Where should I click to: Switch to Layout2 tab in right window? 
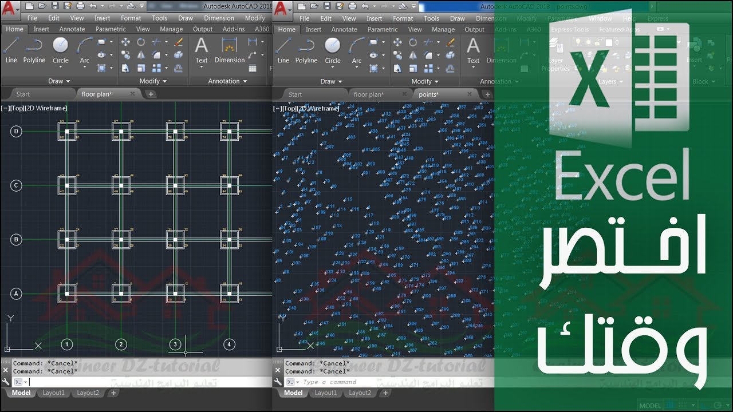pos(360,393)
